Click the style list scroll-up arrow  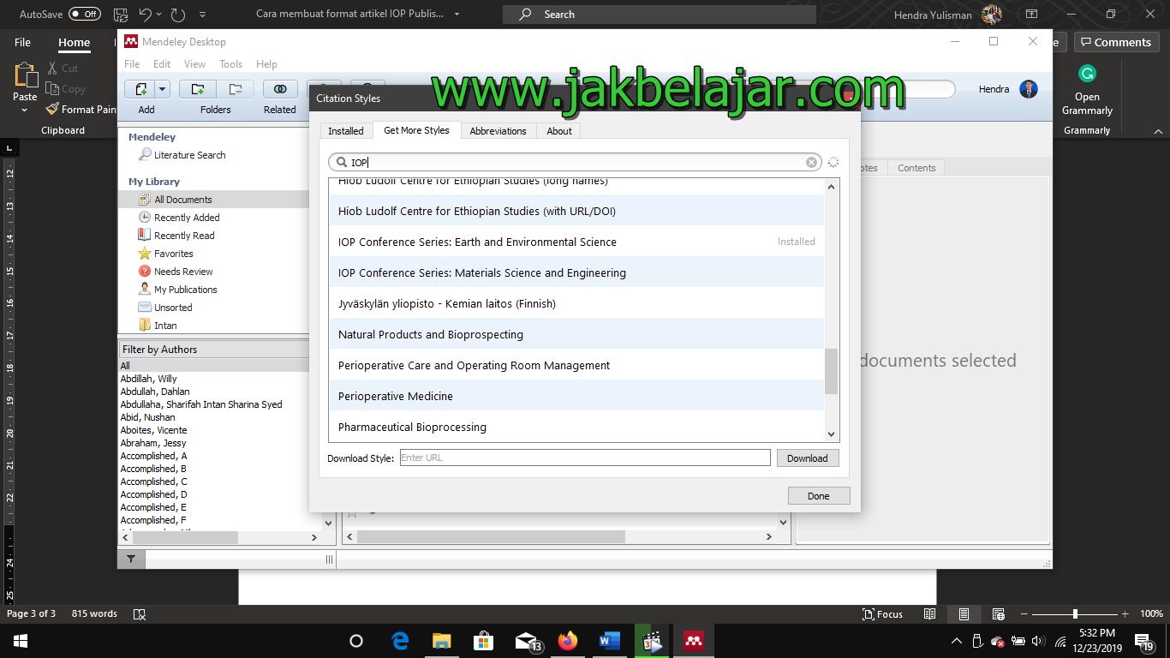[831, 186]
